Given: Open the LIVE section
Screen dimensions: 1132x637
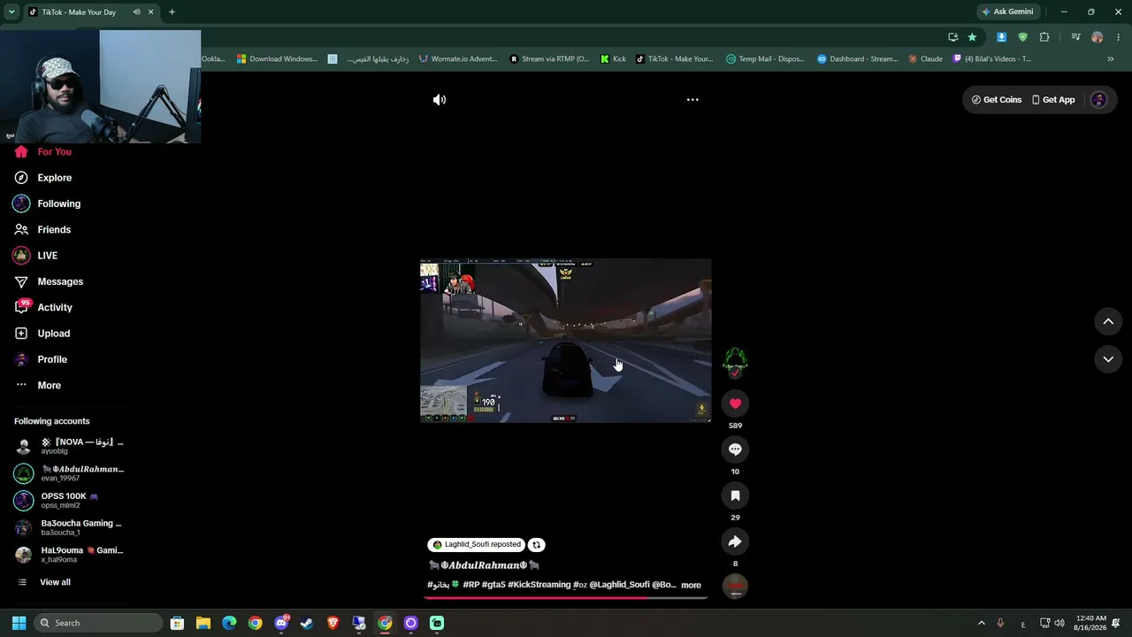Looking at the screenshot, I should 47,256.
